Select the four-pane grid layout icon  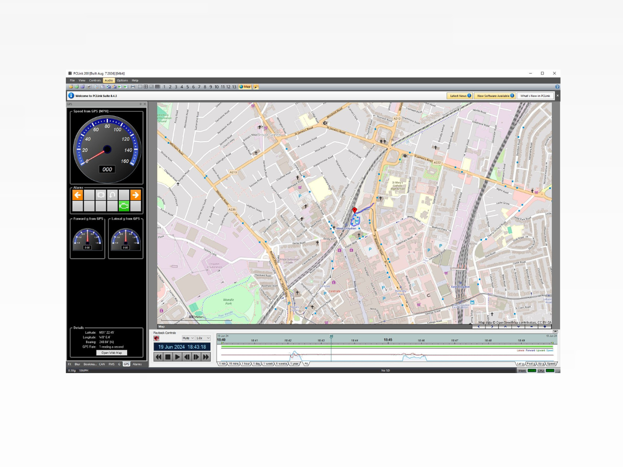146,87
